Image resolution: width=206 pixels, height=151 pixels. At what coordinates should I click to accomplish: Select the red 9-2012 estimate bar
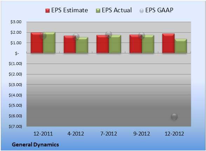click(136, 44)
